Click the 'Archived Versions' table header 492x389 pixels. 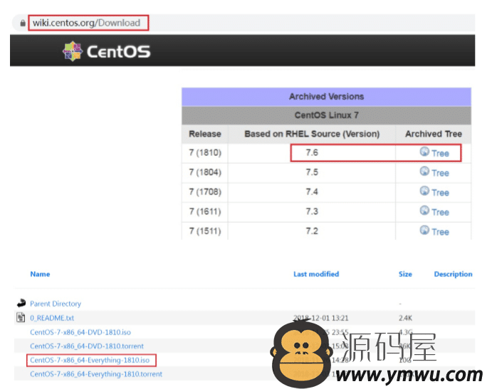pyautogui.click(x=326, y=97)
